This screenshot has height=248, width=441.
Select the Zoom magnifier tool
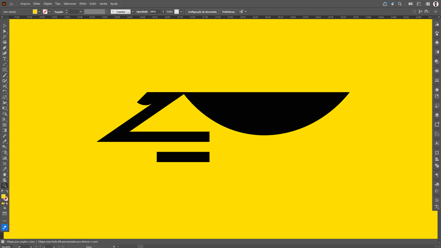click(x=5, y=186)
